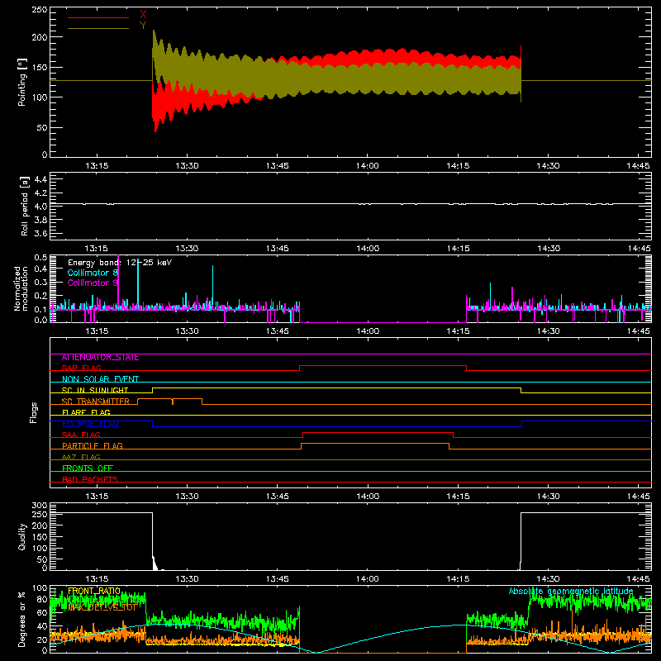
Task: Click 13:30 time label under Pointing plot
Action: [187, 166]
